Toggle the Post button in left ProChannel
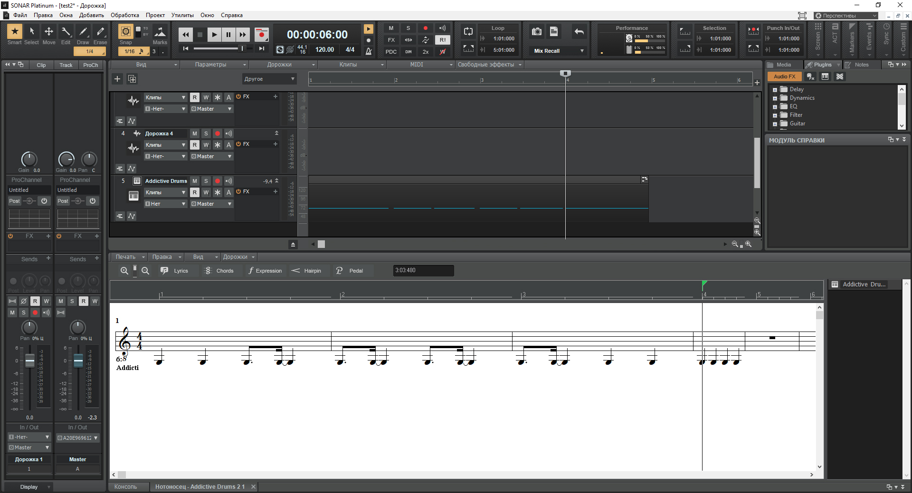 [15, 201]
